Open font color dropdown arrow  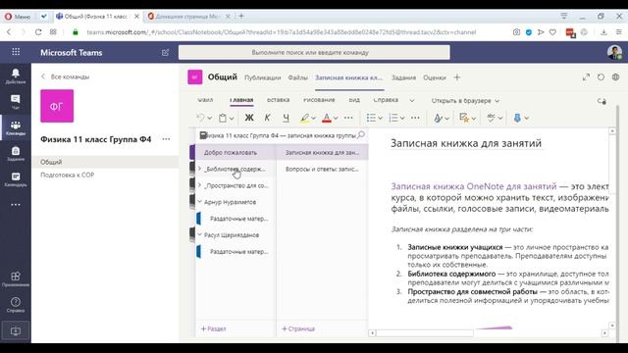point(336,118)
